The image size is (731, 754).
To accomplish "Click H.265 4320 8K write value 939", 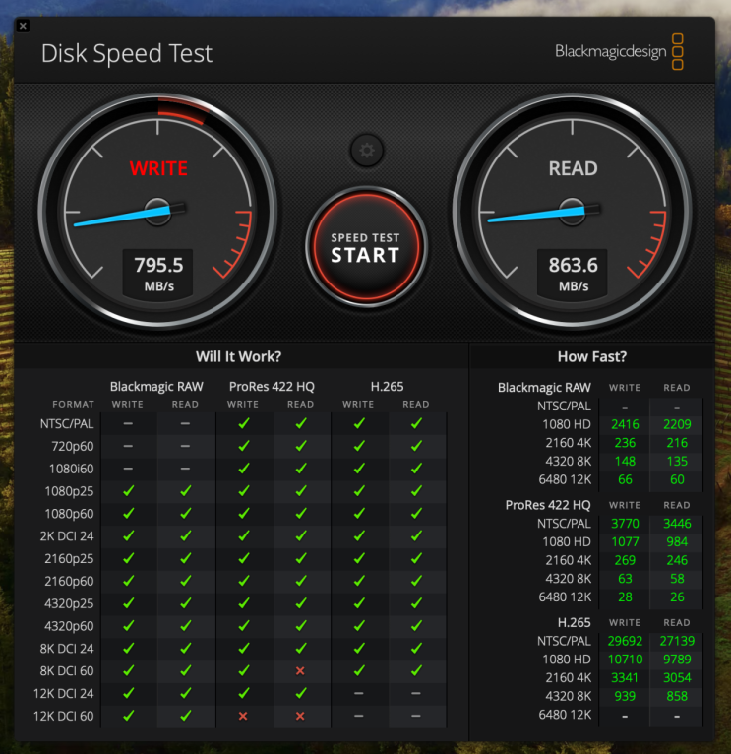I will point(625,696).
